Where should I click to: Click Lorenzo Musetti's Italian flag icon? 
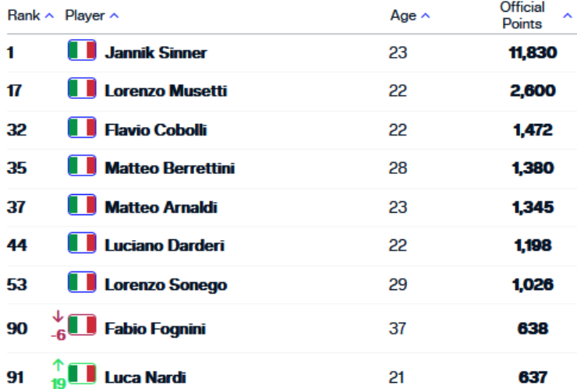[x=82, y=88]
